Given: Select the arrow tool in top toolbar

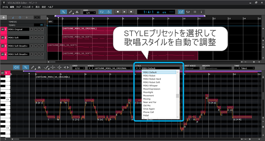Looking at the screenshot, I should click(x=64, y=12).
